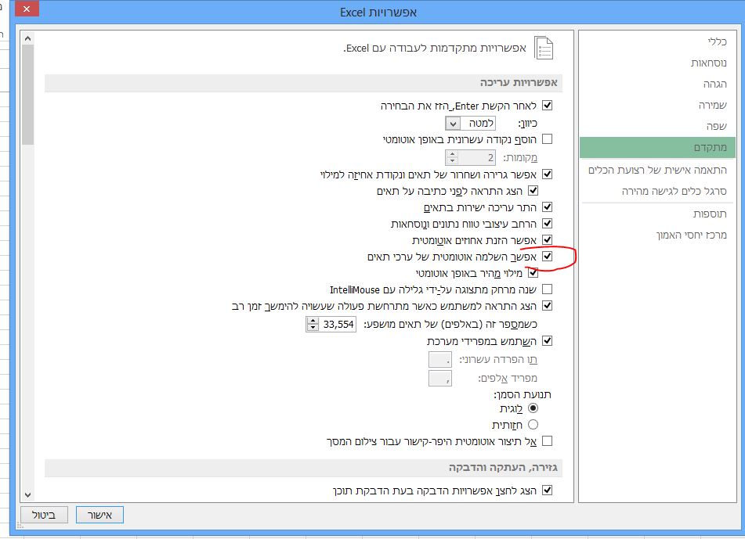
Task: Toggle השתמש במפרידי מערכת checkbox
Action: pyautogui.click(x=548, y=340)
